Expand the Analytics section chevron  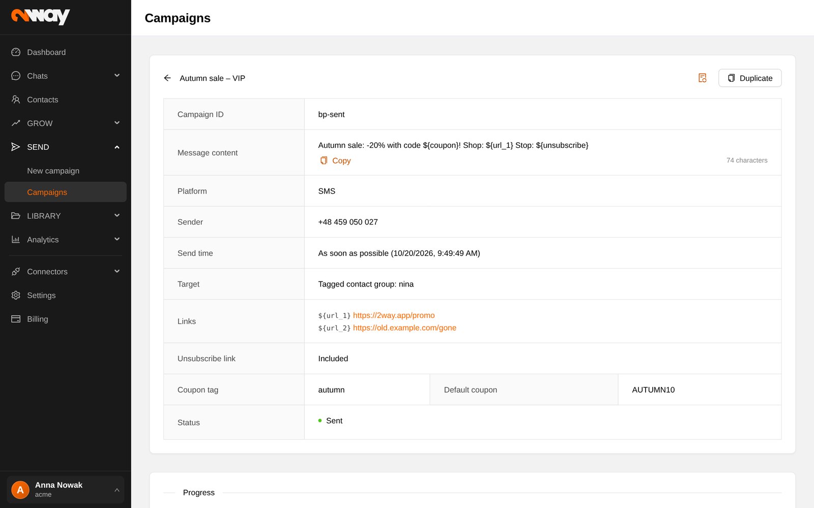pos(117,239)
